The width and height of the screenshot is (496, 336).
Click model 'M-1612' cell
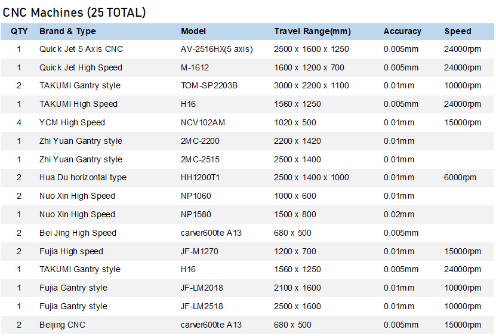[195, 67]
